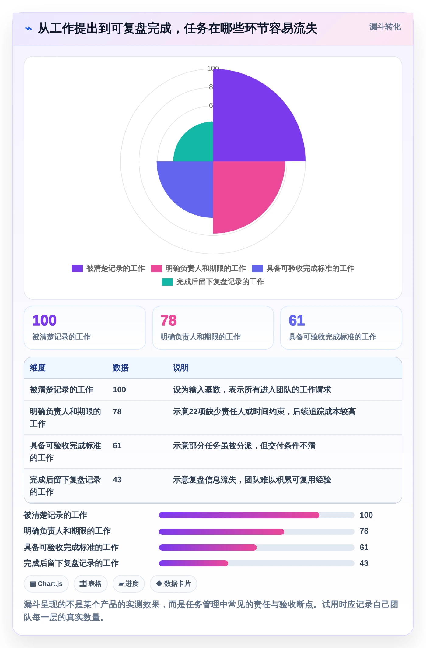
Task: Click the 数据 column header
Action: [121, 368]
